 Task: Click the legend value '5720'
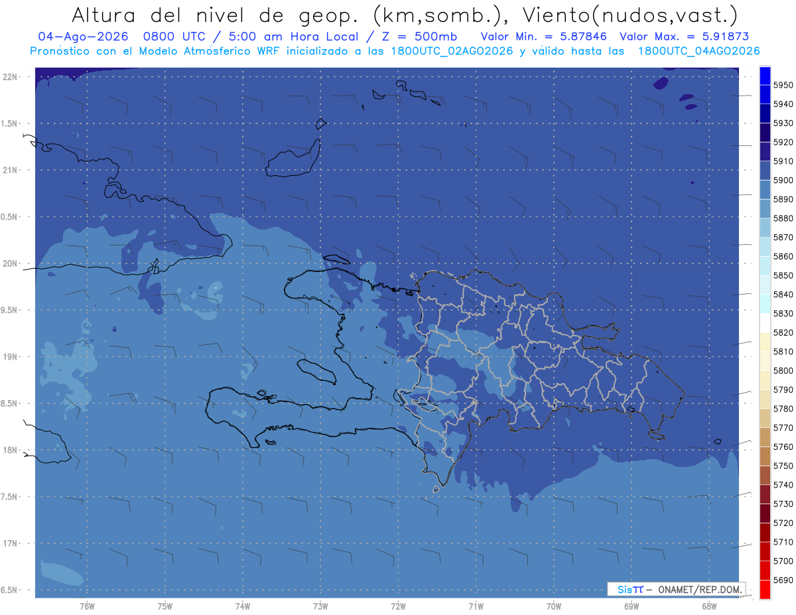click(x=783, y=523)
